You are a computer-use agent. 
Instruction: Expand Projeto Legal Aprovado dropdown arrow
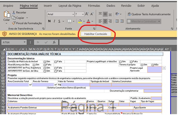(164, 68)
